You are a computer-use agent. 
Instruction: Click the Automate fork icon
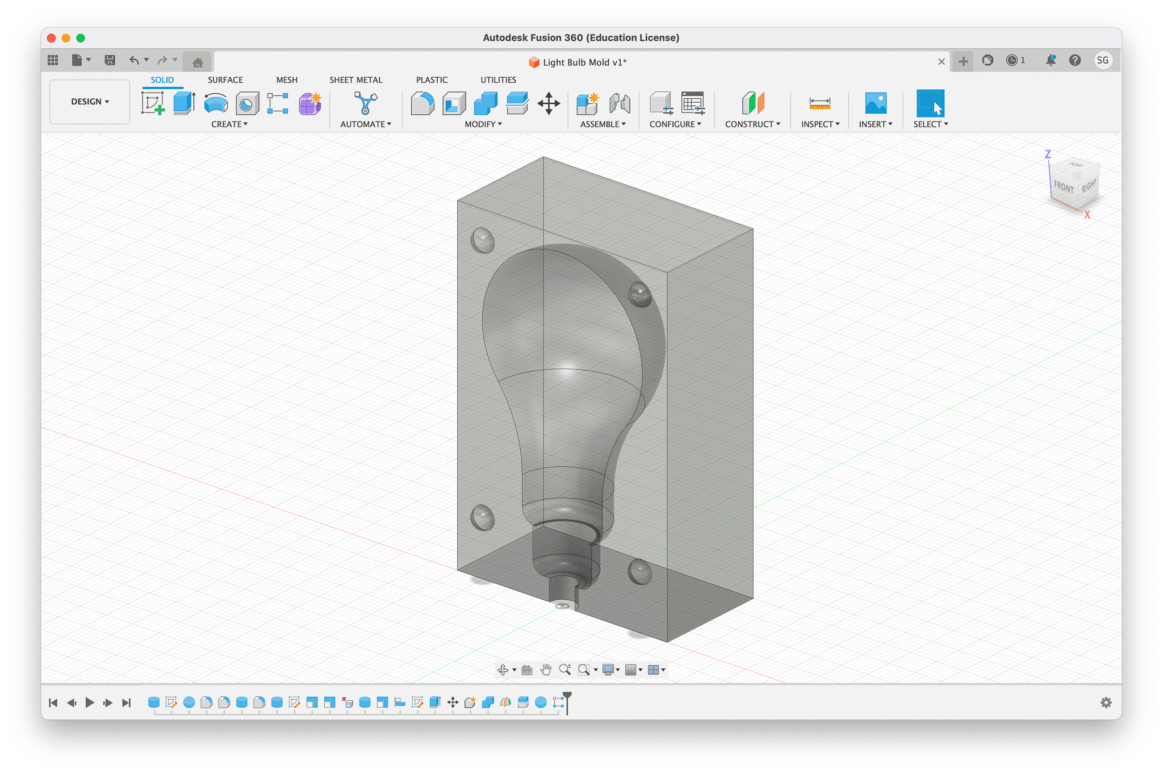point(365,103)
